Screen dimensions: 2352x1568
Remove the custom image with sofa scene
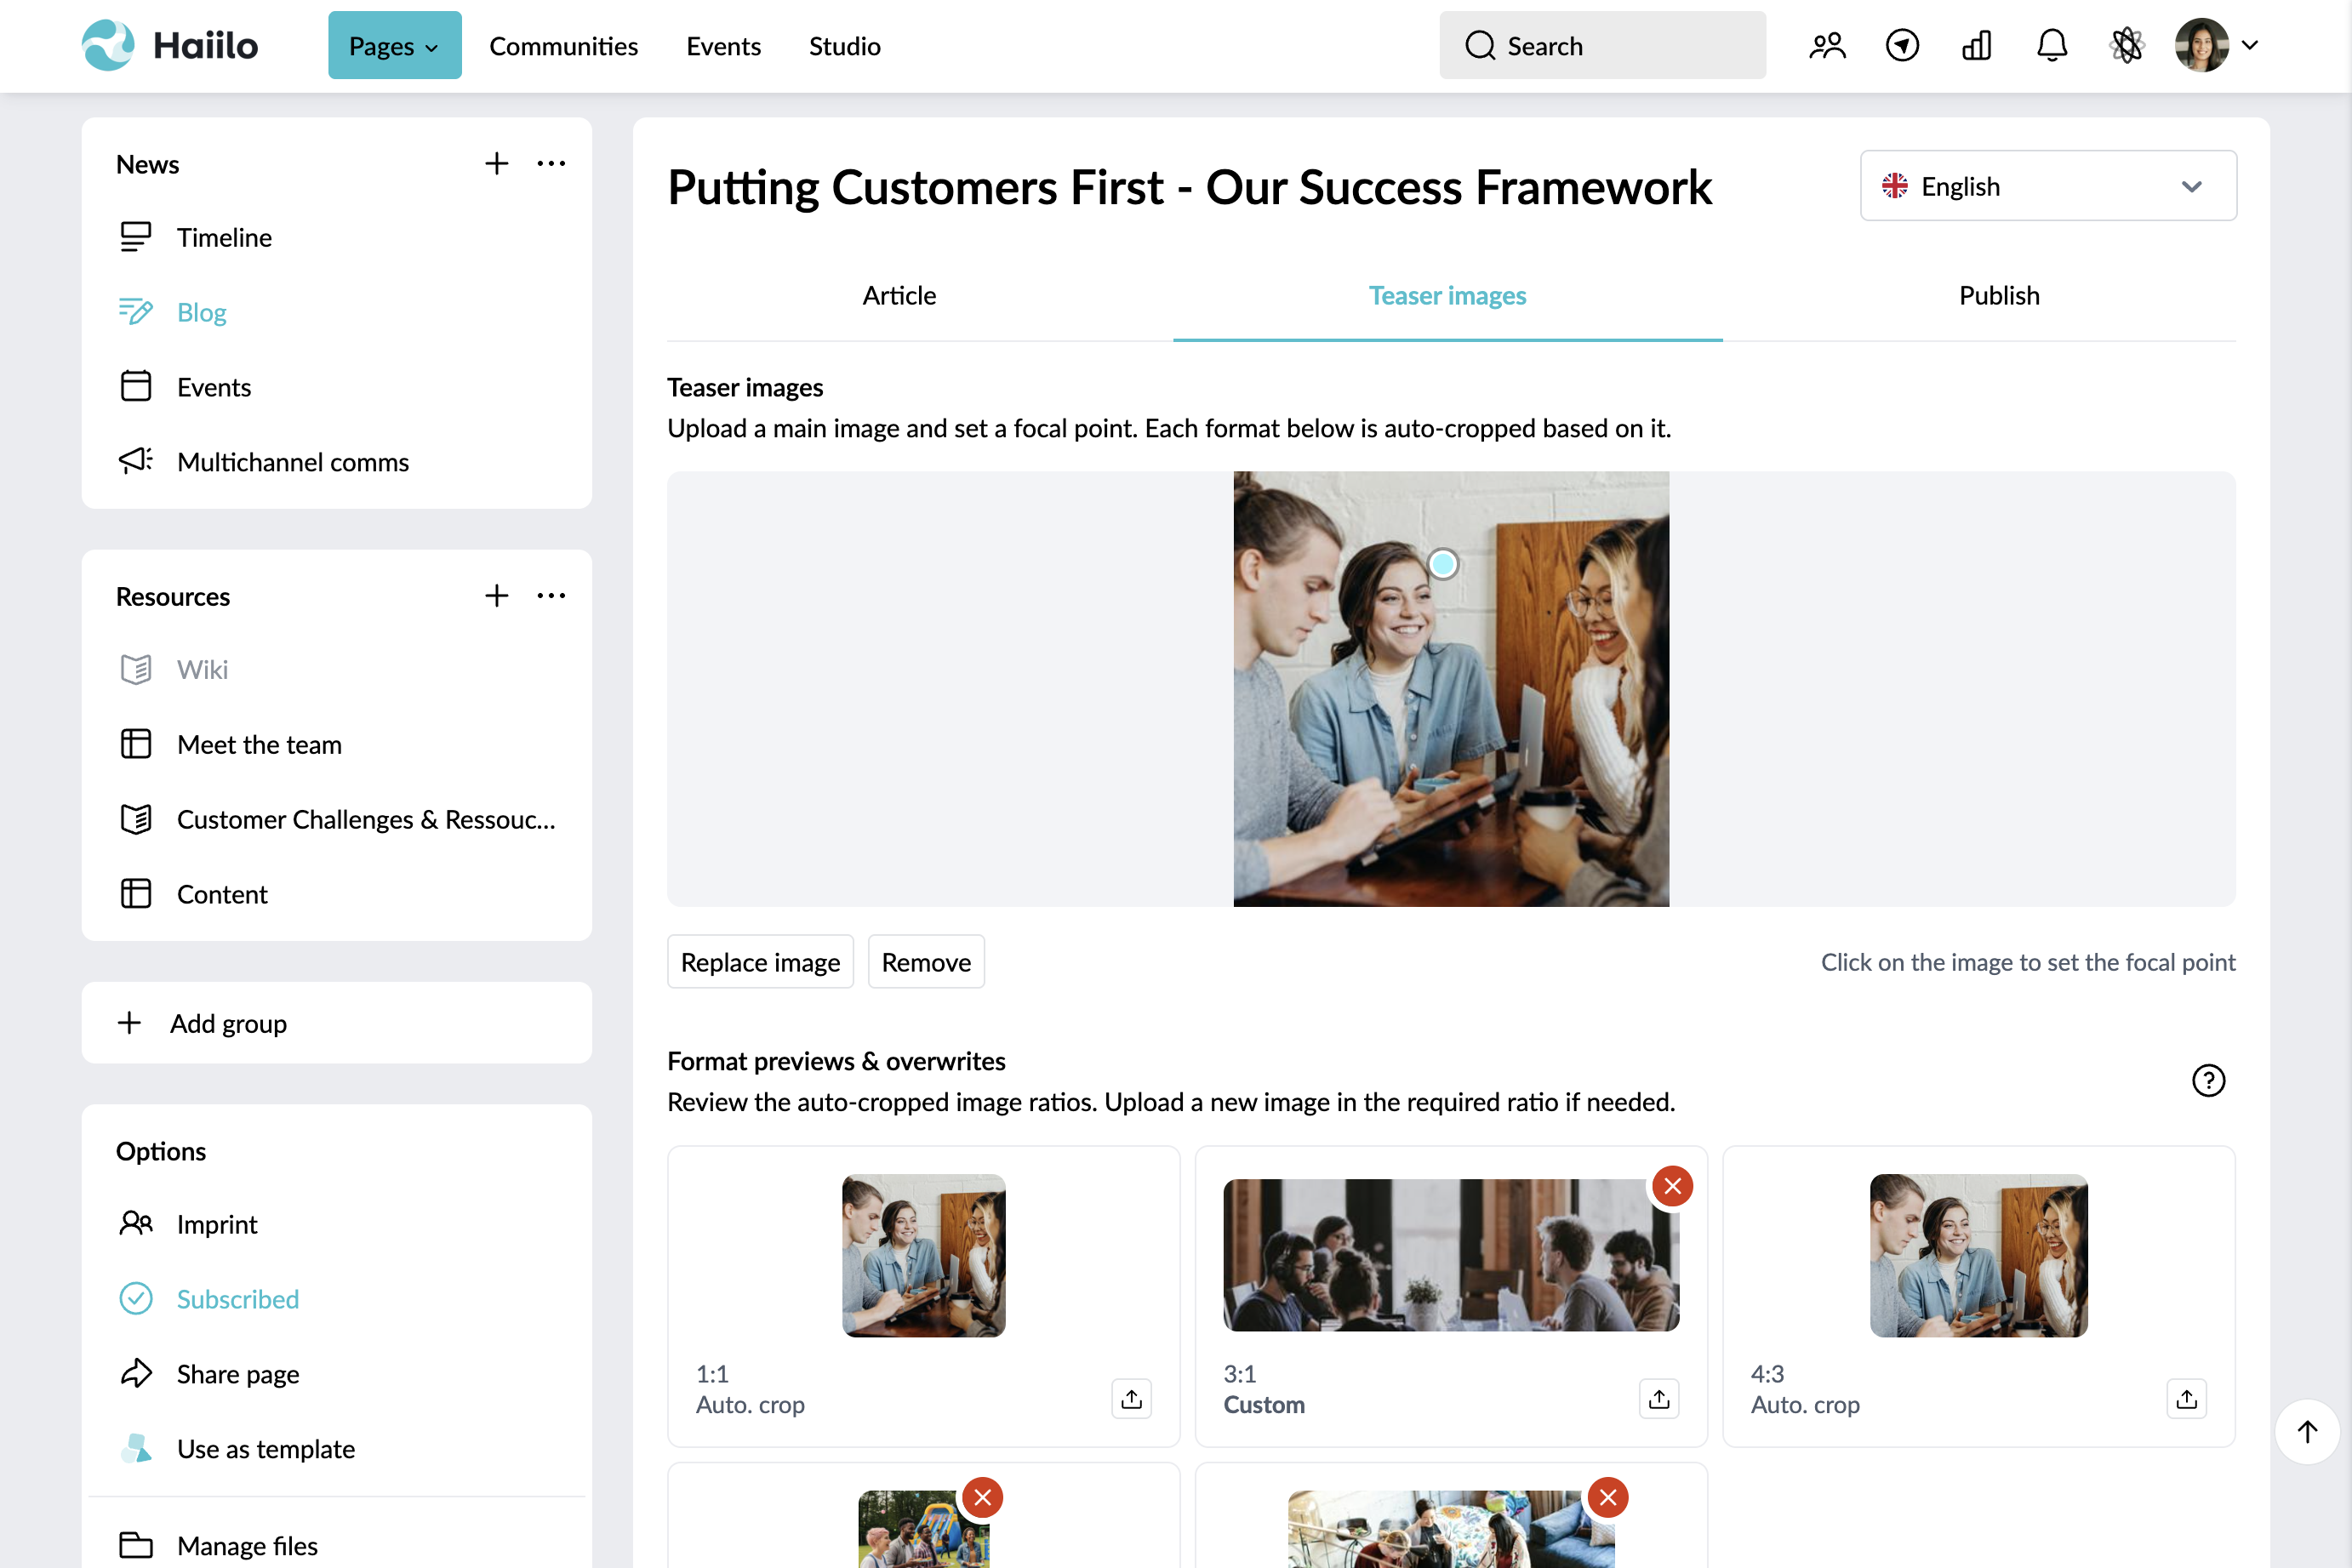tap(1608, 1497)
